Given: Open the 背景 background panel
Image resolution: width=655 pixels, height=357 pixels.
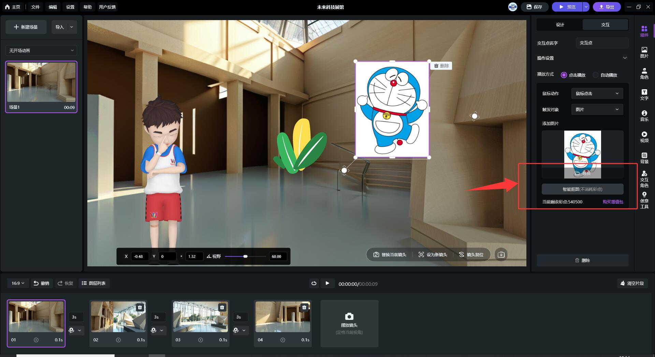Looking at the screenshot, I should 644,158.
